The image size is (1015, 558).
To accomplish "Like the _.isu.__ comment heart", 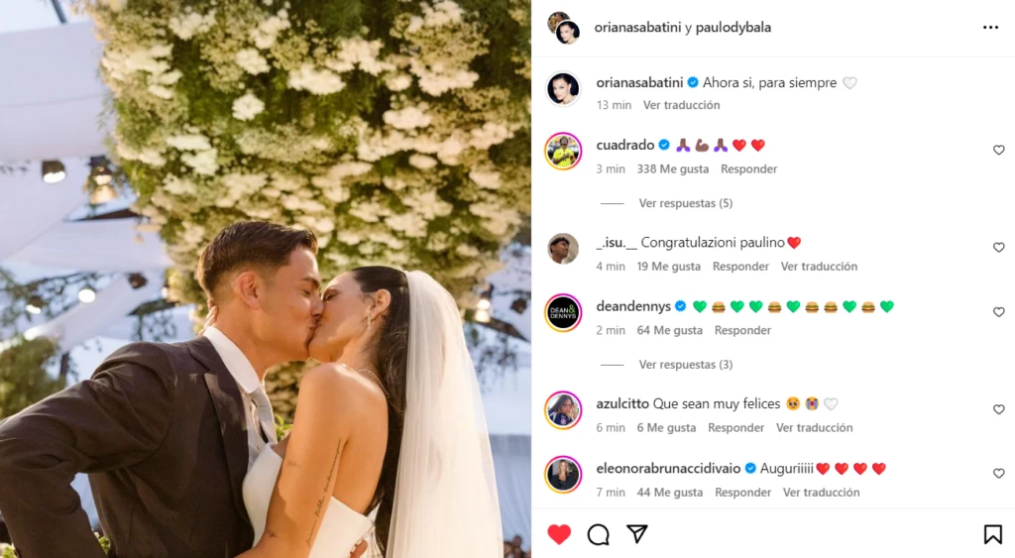I will [999, 247].
